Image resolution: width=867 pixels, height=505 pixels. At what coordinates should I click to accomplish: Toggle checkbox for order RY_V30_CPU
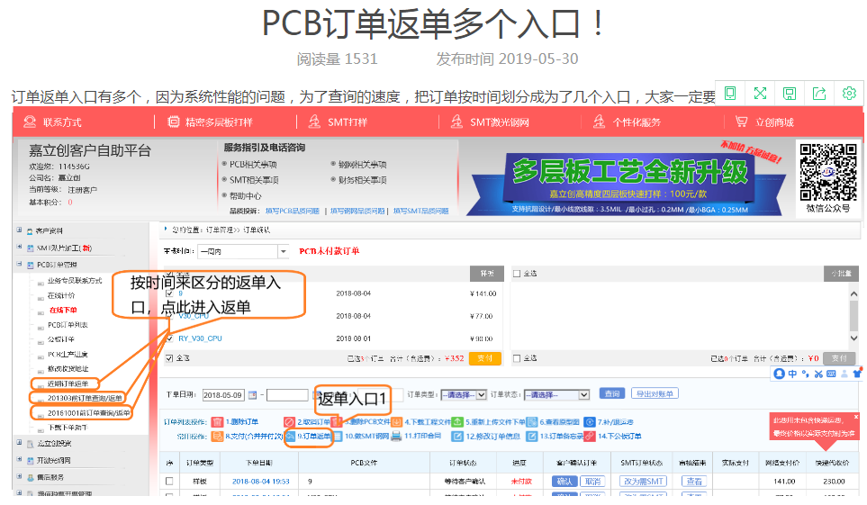[x=169, y=338]
